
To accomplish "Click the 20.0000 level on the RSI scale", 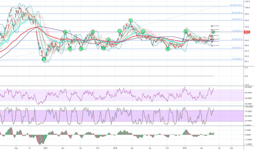I will [x=248, y=104].
